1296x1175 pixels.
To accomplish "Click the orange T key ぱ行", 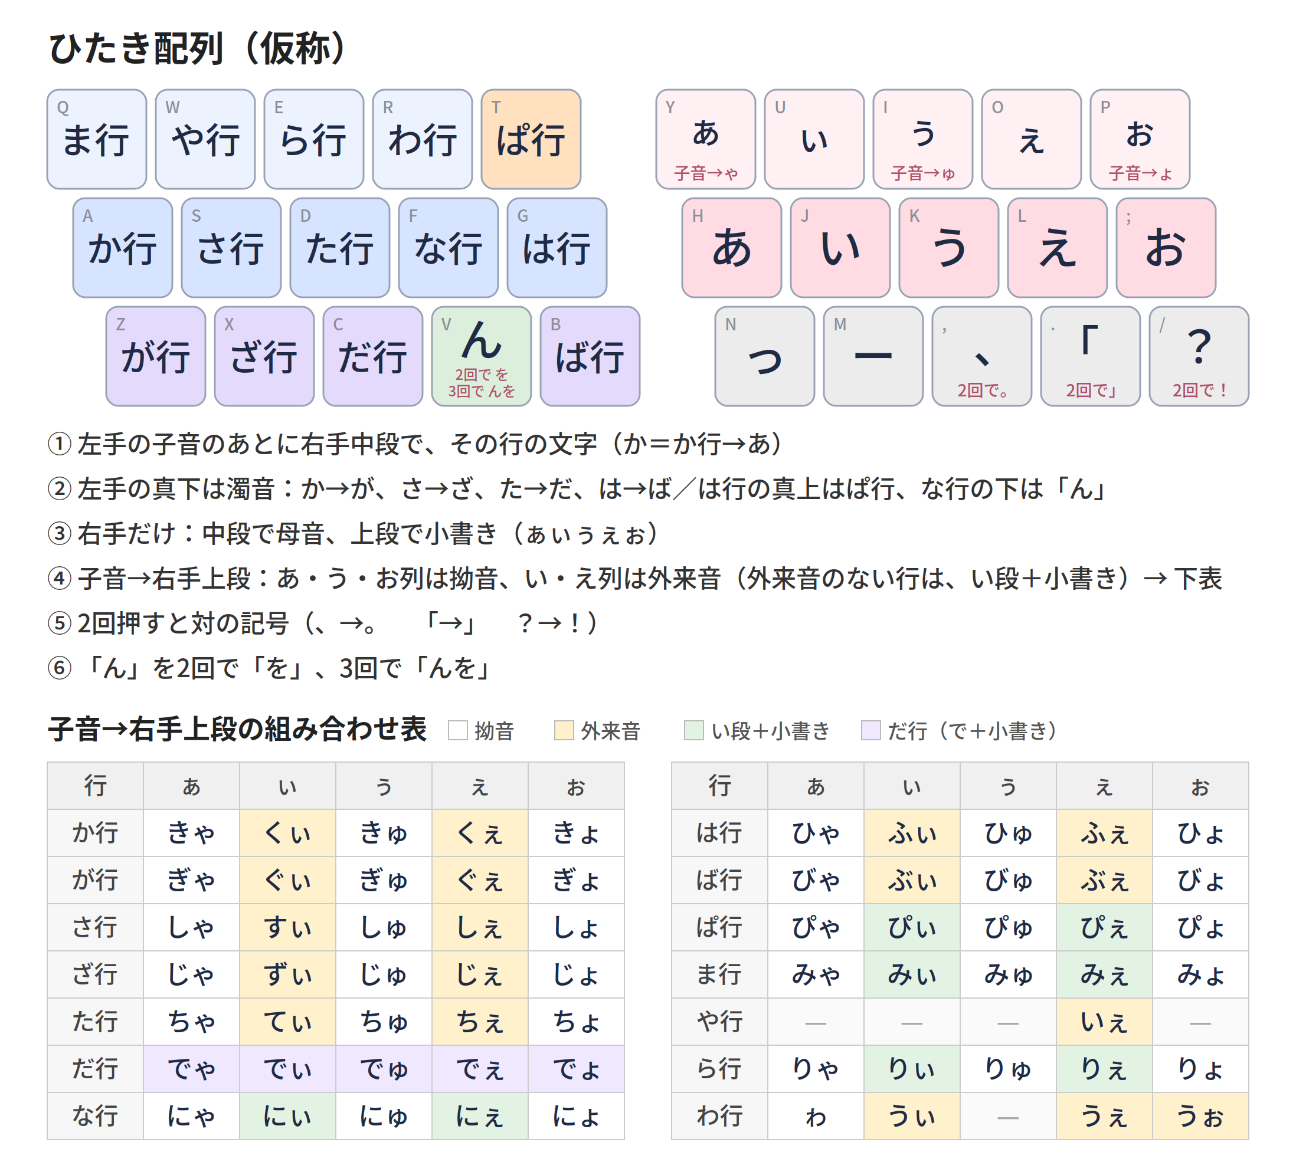I will [x=531, y=139].
